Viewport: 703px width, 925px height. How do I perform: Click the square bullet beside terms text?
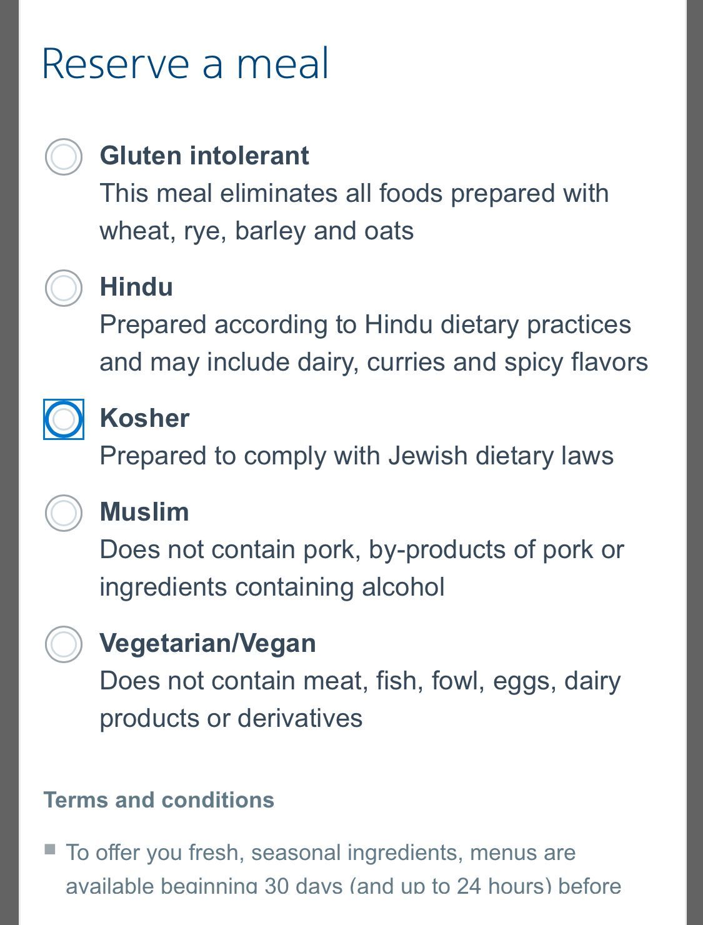pos(50,849)
